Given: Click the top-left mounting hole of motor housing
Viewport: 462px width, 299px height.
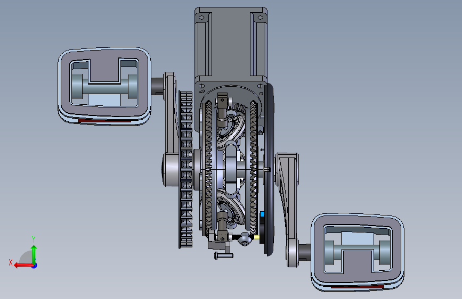Looking at the screenshot, I should 201,18.
